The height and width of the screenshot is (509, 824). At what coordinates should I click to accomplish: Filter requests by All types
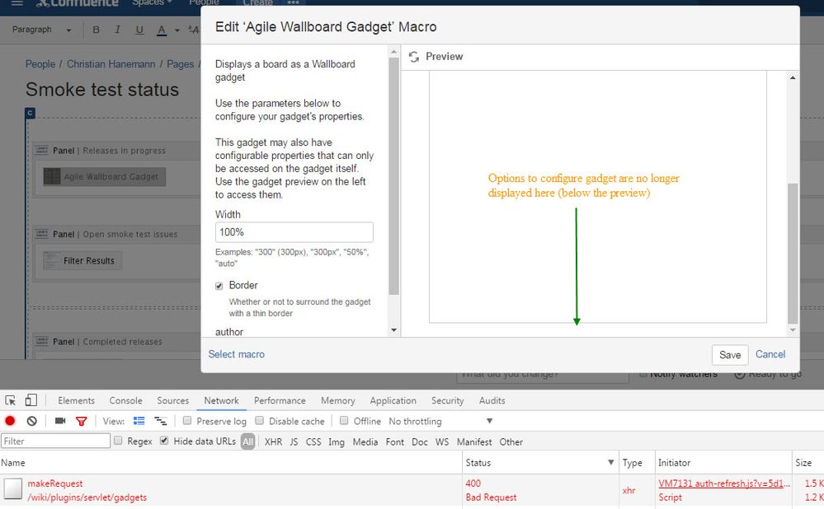[248, 441]
